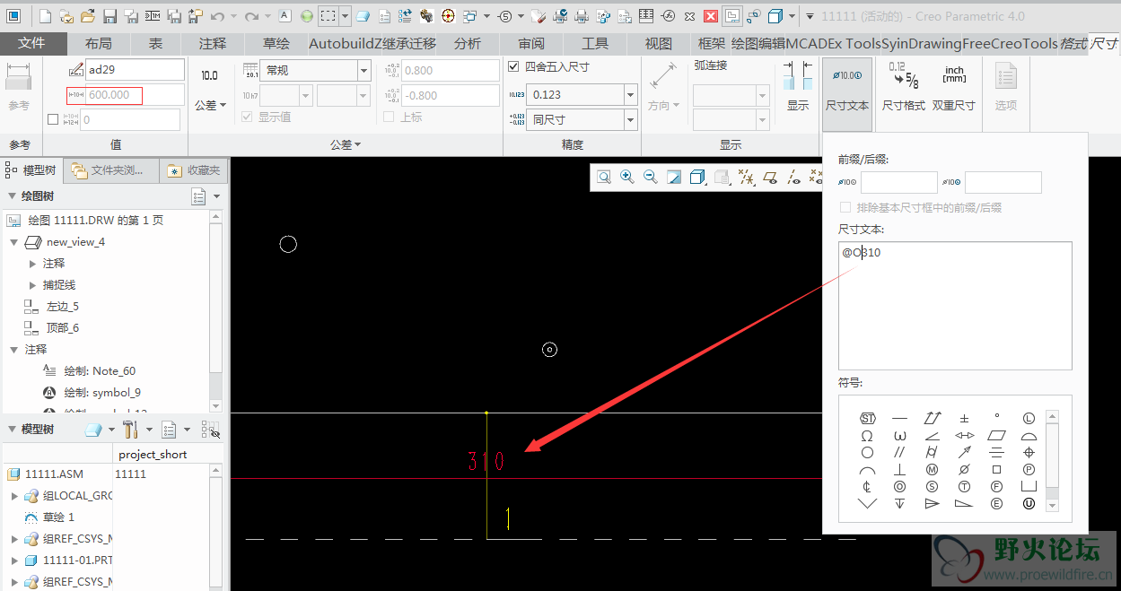The width and height of the screenshot is (1121, 591).
Task: Click in the 尺寸文本 text box
Action: pos(955,306)
